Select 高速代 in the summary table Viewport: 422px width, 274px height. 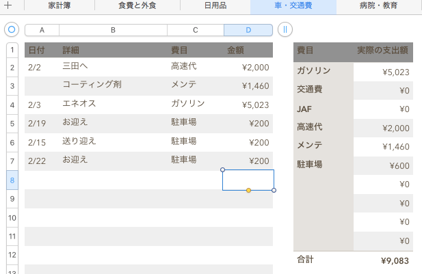pyautogui.click(x=324, y=128)
